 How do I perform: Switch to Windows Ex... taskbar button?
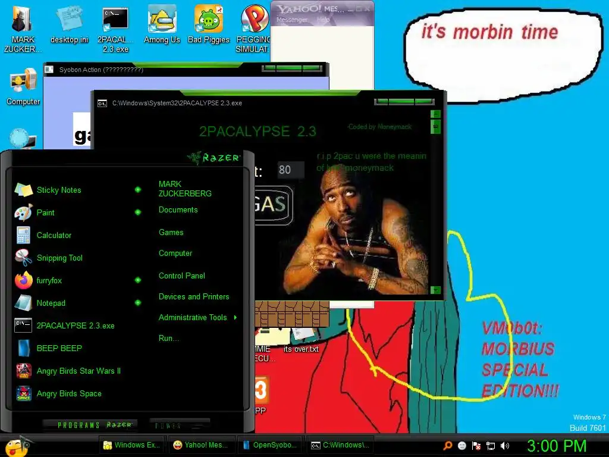(x=132, y=445)
